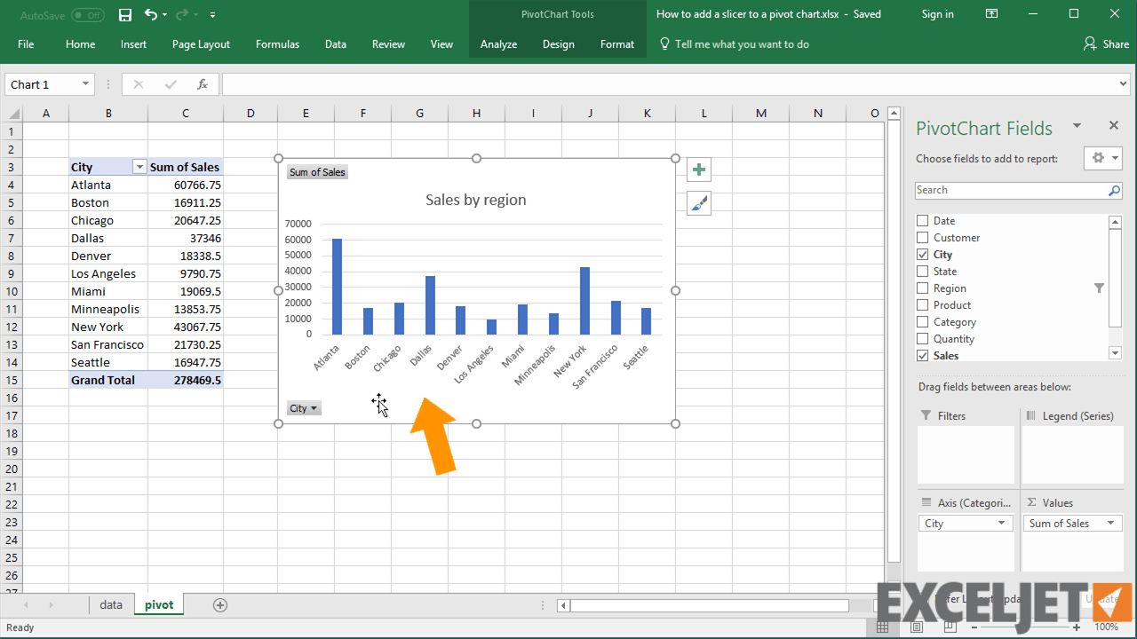Screen dimensions: 1137x639
Task: Check the Date field
Action: (x=923, y=220)
